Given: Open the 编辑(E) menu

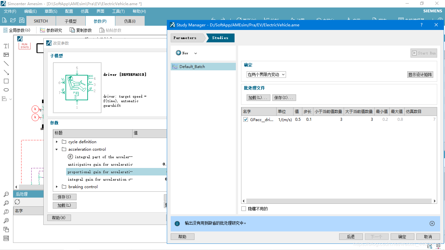Looking at the screenshot, I should (x=30, y=11).
